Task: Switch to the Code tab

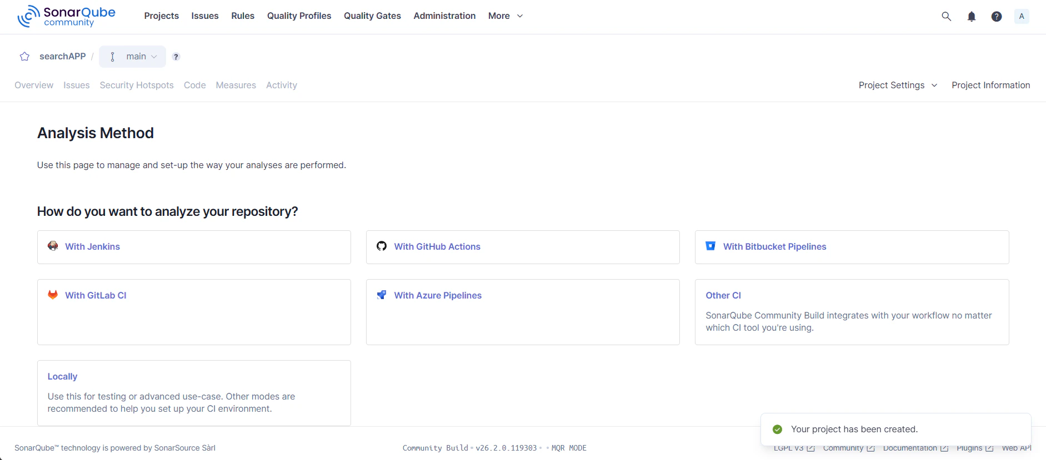Action: point(195,85)
